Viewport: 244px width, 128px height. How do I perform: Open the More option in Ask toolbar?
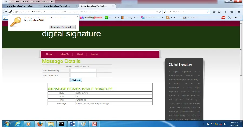238,18
